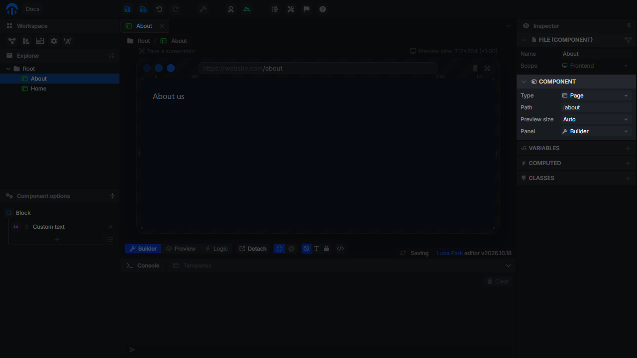Open the Panel dropdown showing Builder
Screen dimensions: 637x358
596,131
